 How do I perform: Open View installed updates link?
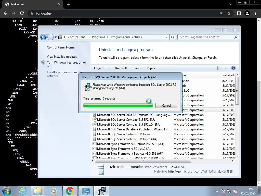point(62,57)
